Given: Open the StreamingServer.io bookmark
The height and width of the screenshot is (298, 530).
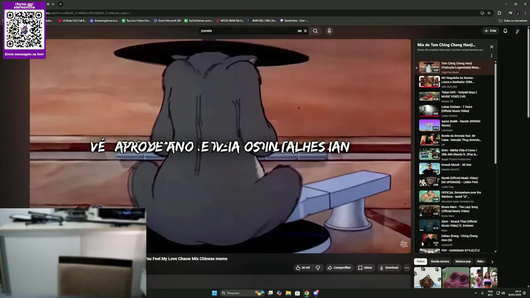Looking at the screenshot, I should pyautogui.click(x=104, y=21).
